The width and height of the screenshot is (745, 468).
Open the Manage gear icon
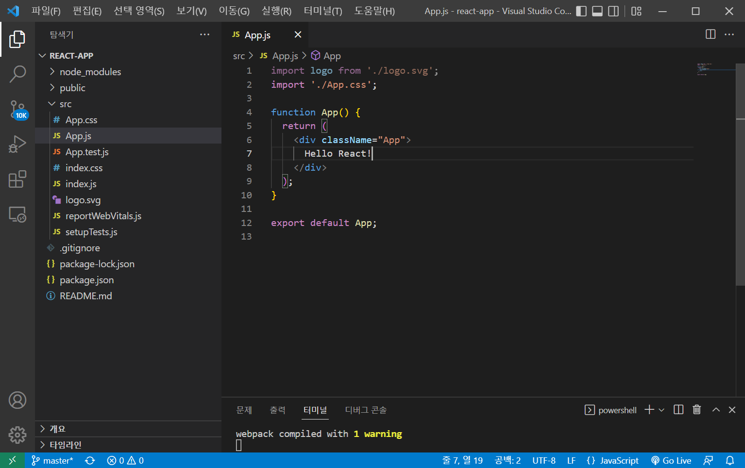[17, 435]
